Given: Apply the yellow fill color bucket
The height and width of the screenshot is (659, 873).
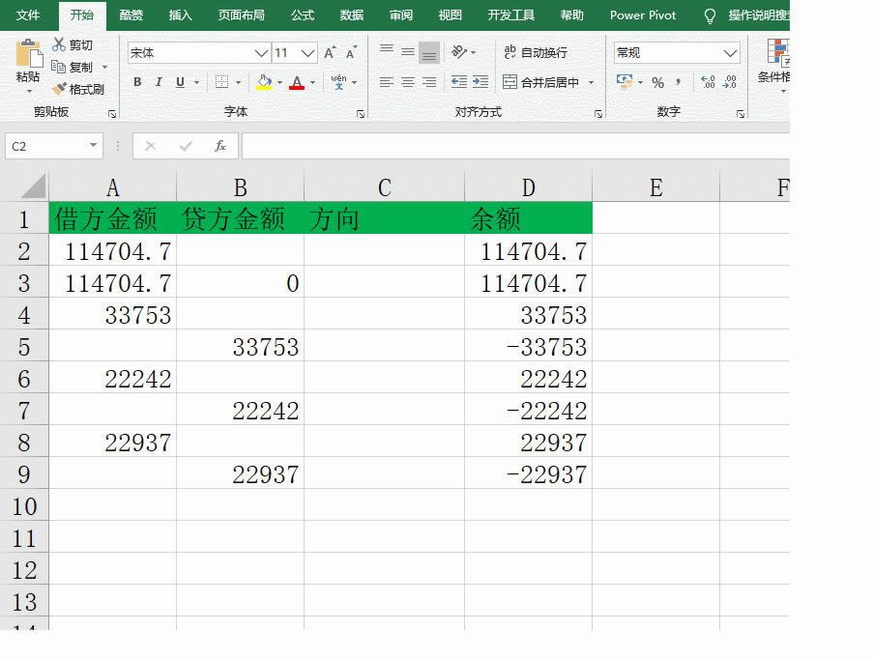Looking at the screenshot, I should pyautogui.click(x=264, y=82).
